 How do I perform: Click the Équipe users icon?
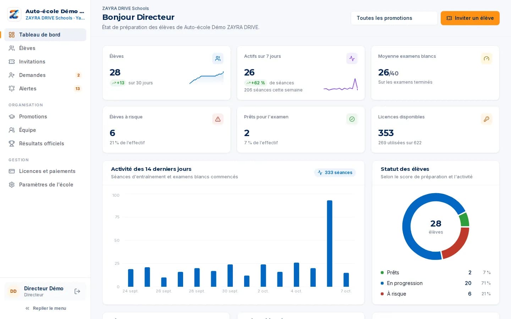[x=12, y=130]
